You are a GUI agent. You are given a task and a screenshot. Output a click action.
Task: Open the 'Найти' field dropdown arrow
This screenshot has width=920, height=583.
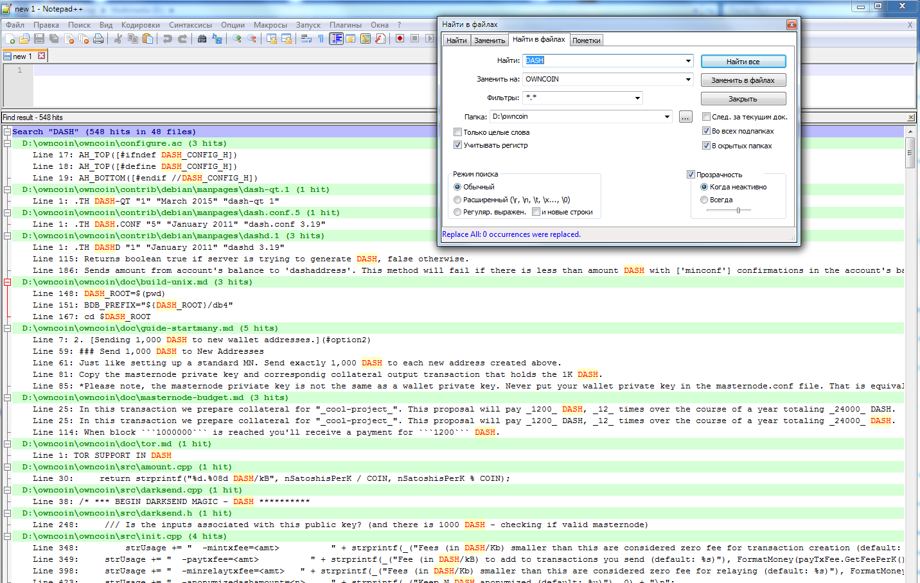(x=688, y=60)
